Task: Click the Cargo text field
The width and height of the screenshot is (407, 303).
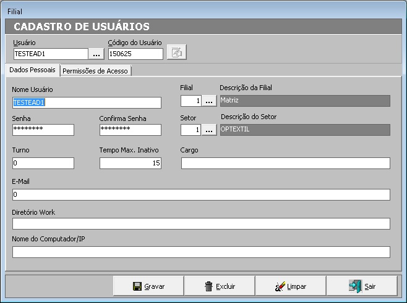Action: coord(285,163)
